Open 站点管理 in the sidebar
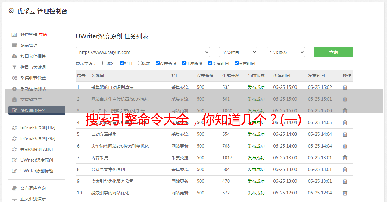 pyautogui.click(x=29, y=45)
